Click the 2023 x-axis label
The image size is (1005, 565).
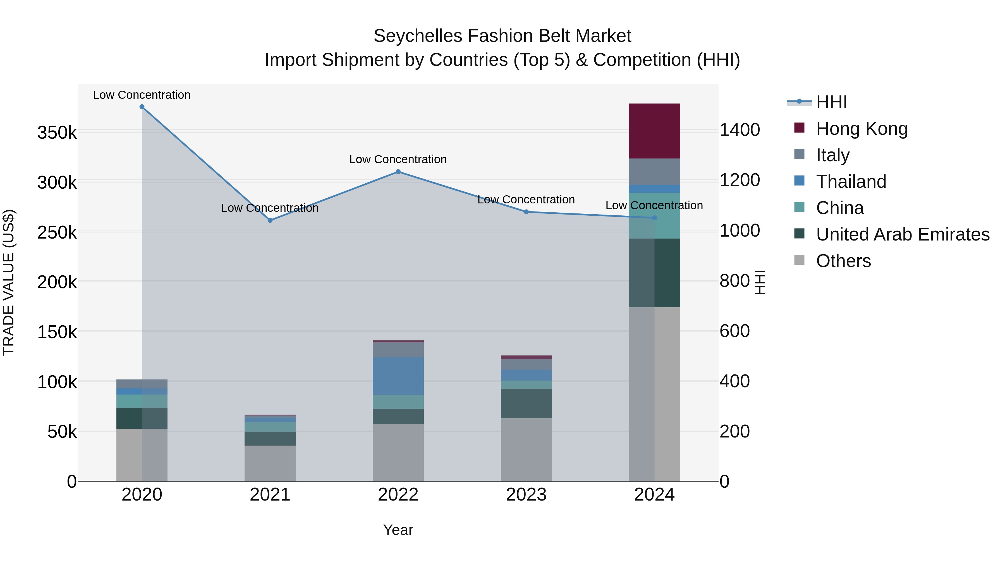[526, 495]
